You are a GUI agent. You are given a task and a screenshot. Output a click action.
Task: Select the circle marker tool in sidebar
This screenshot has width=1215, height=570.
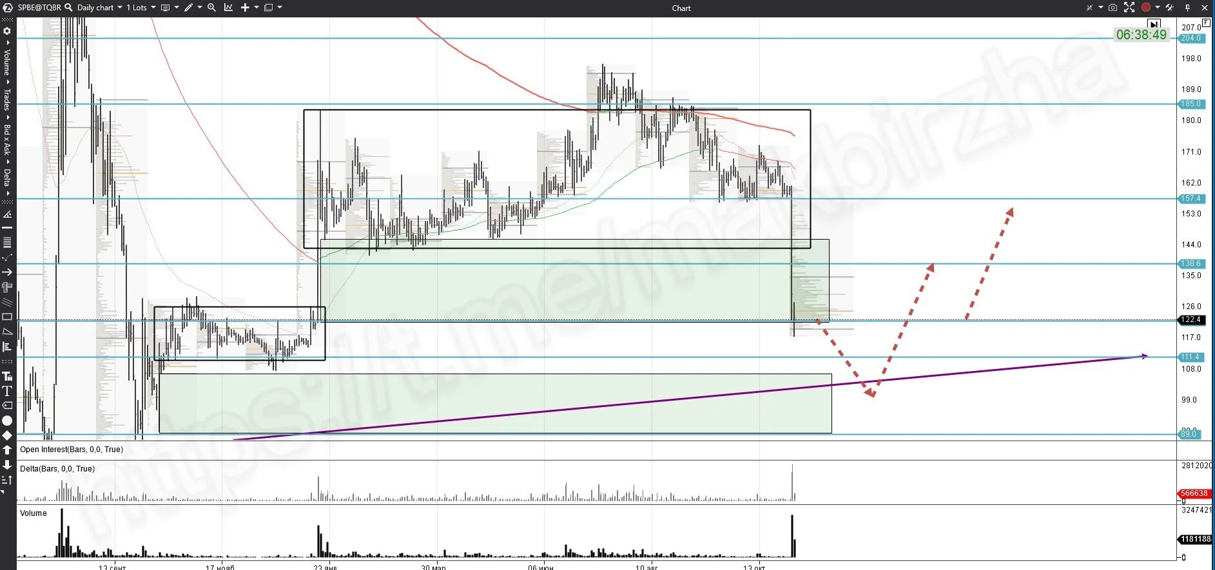coord(7,421)
